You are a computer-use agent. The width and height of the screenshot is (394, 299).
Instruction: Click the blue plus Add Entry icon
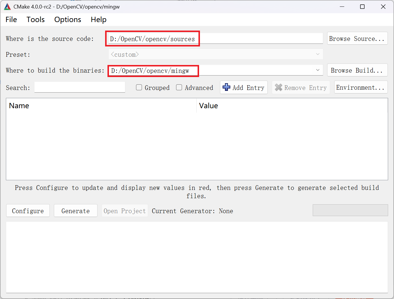coord(226,87)
